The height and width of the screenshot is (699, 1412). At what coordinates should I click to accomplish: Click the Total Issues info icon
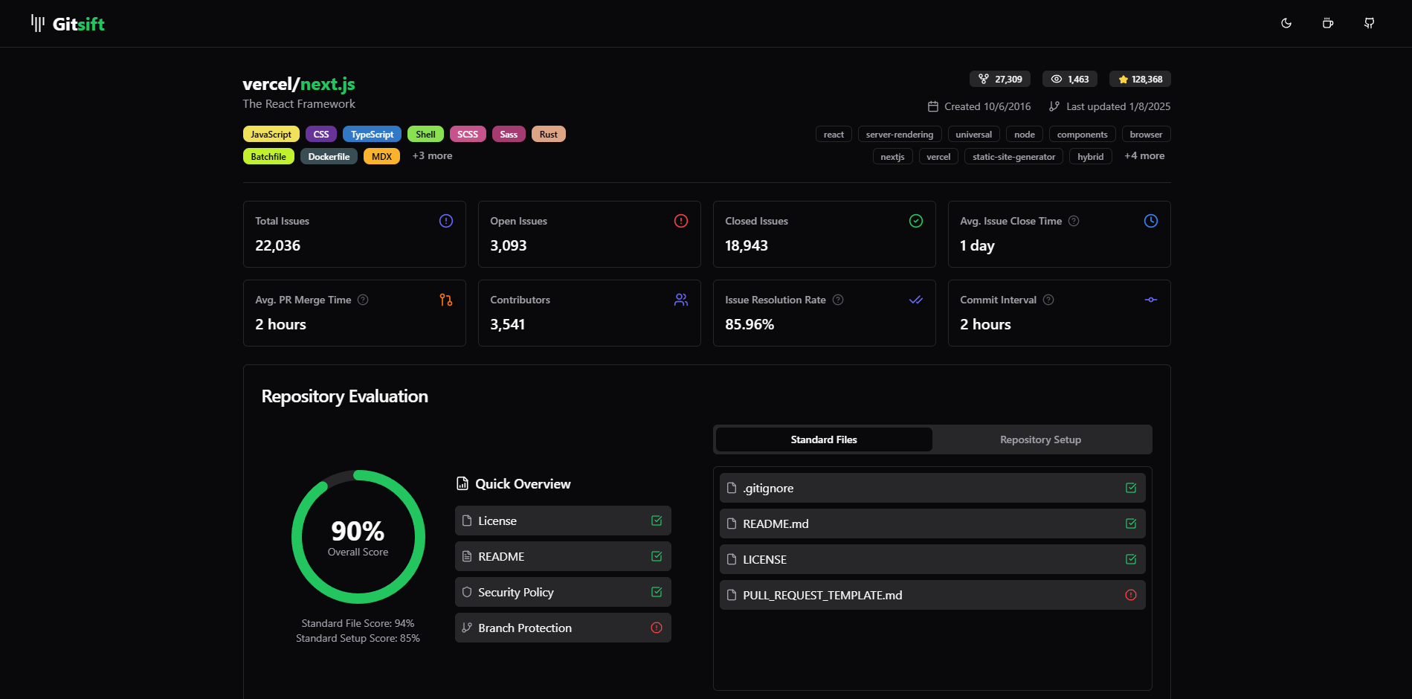point(446,221)
